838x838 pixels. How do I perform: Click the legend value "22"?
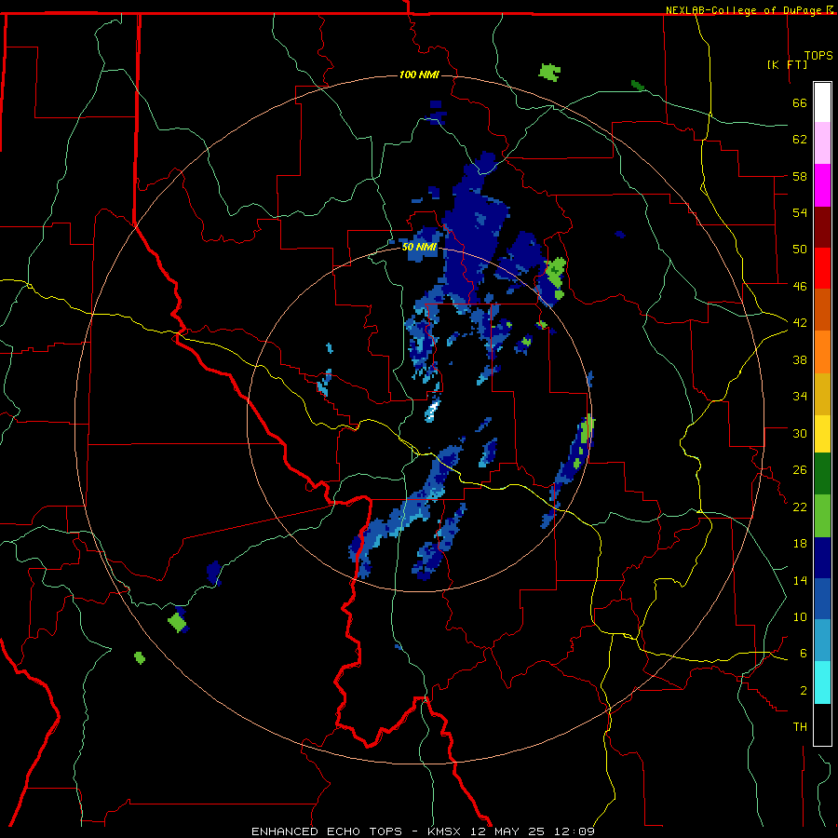[x=800, y=507]
